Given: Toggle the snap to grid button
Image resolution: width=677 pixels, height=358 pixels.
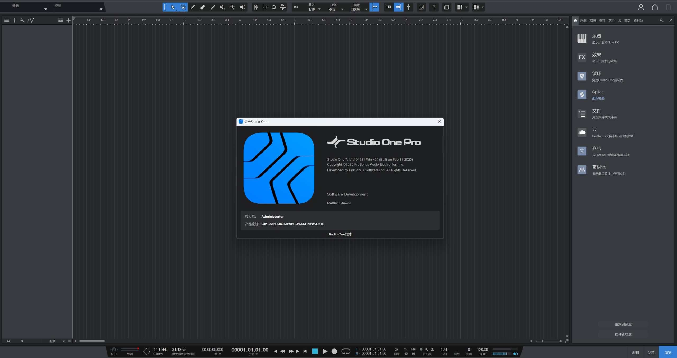Looking at the screenshot, I should point(374,7).
